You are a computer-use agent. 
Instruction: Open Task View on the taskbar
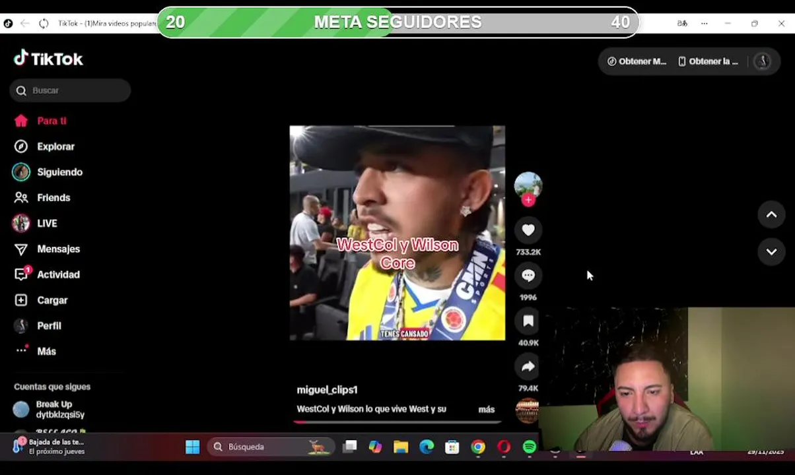(x=349, y=447)
